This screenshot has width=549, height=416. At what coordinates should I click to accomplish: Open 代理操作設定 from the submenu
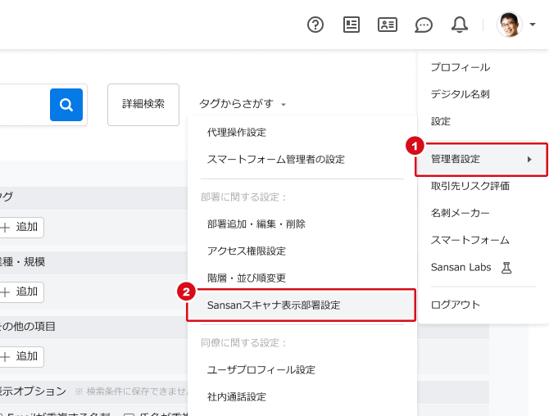(237, 132)
